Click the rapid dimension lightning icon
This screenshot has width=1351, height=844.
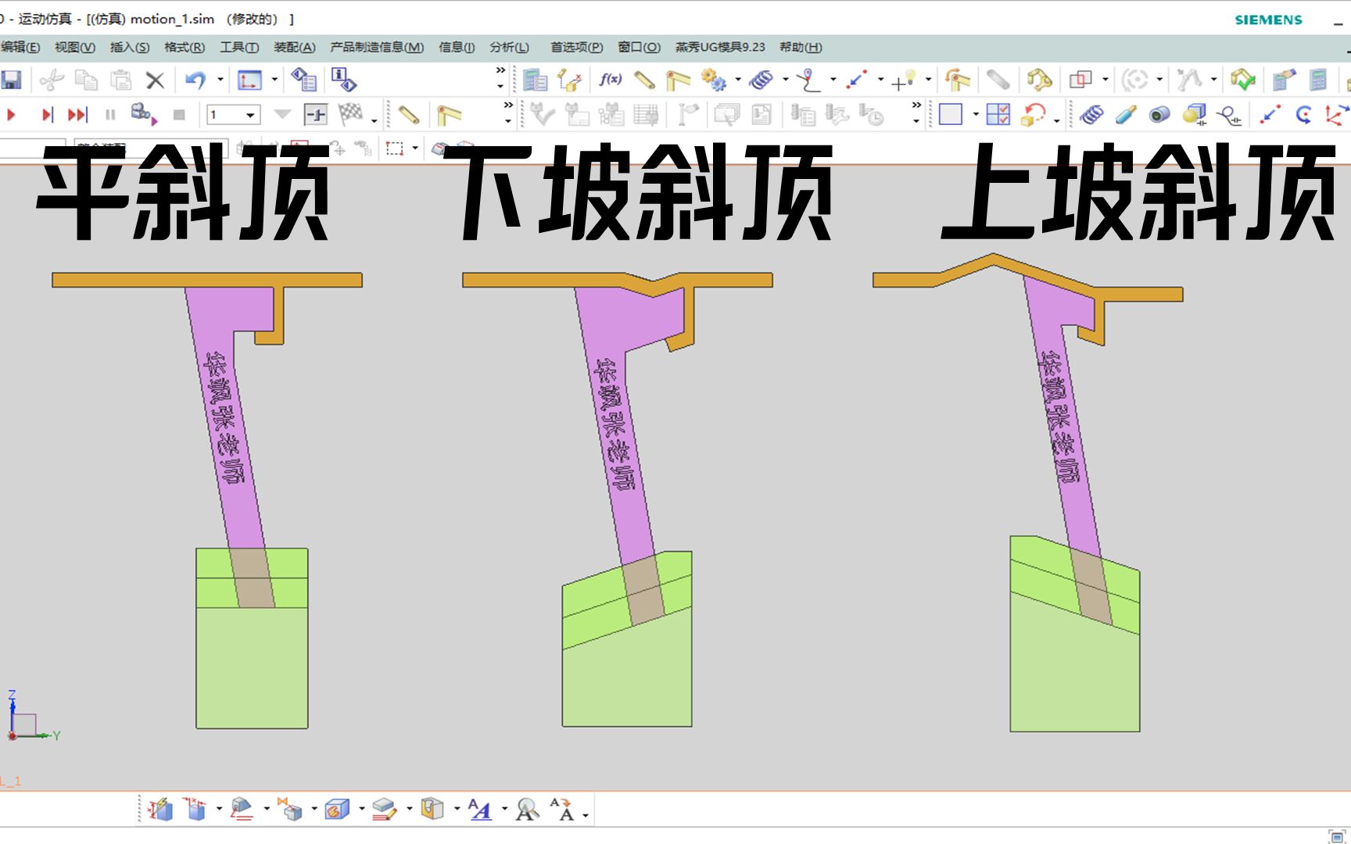(160, 809)
